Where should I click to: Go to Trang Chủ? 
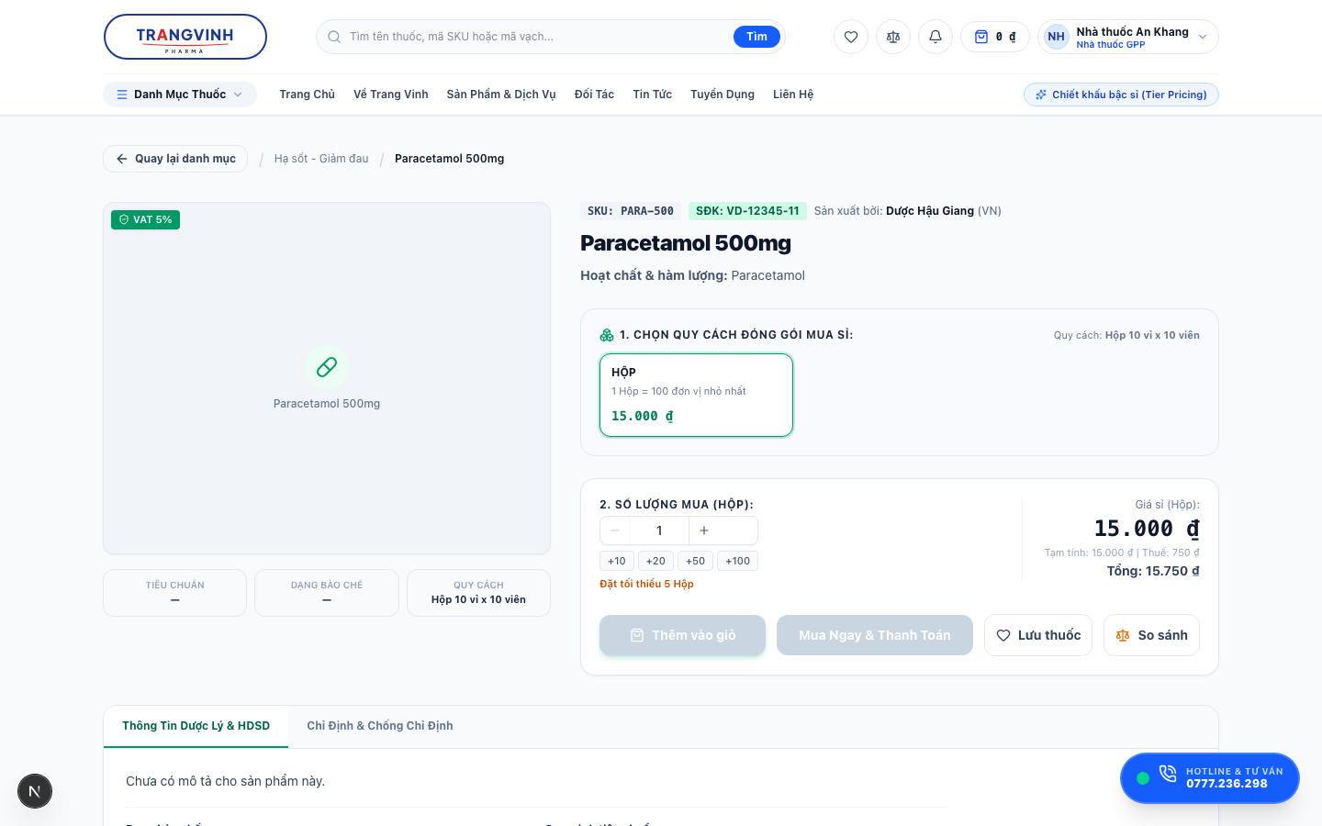(308, 95)
